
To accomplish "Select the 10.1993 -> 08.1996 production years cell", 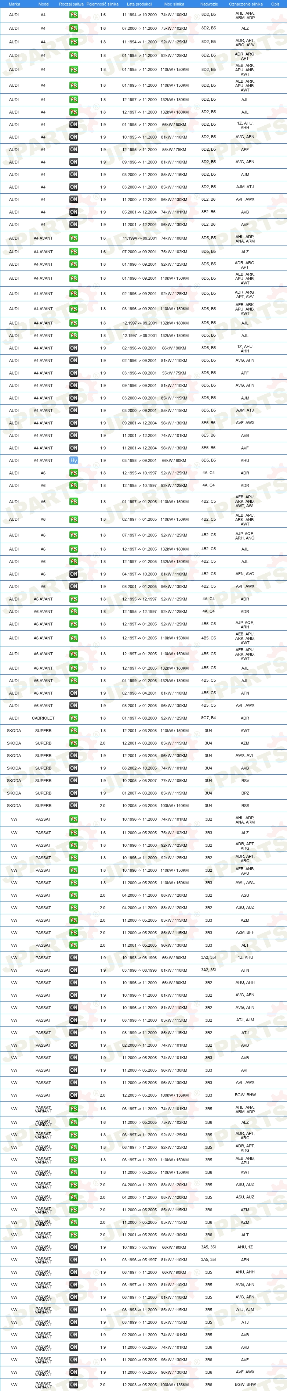I will (139, 957).
